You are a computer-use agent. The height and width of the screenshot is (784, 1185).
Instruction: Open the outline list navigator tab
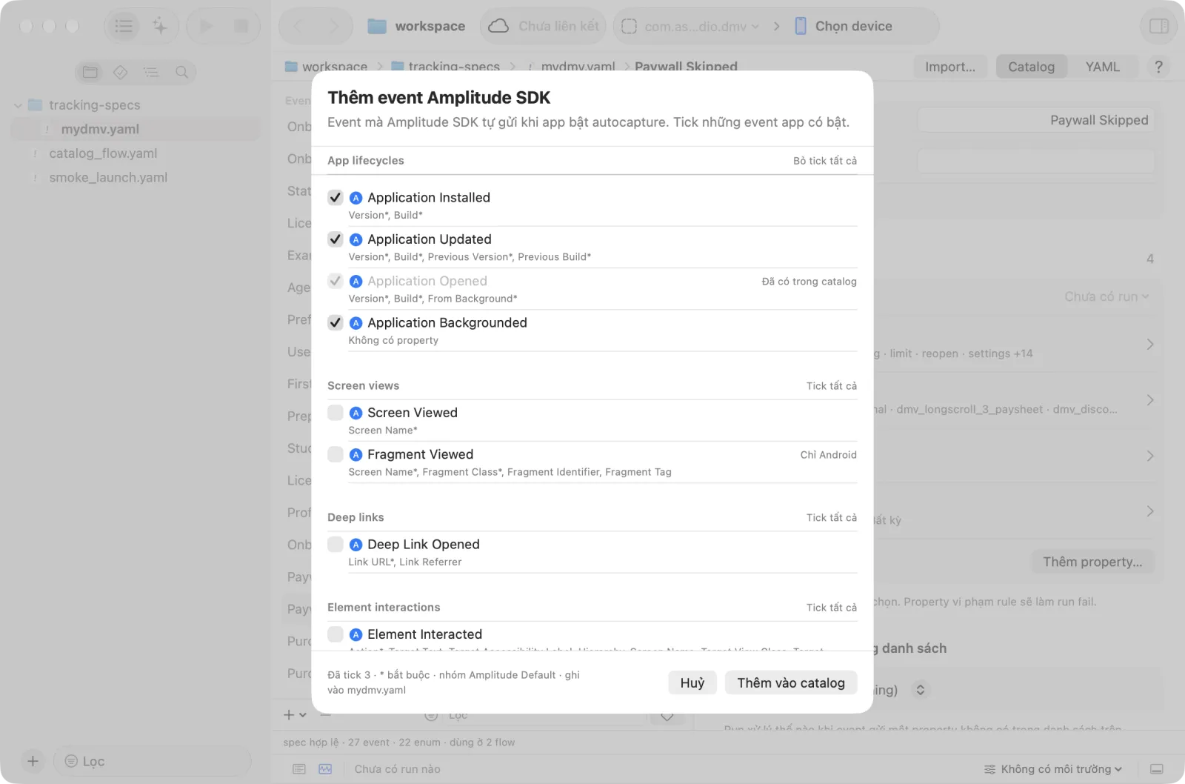coord(151,72)
